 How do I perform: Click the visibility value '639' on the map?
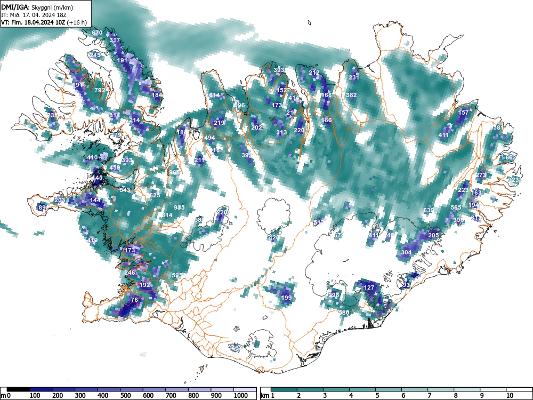(x=429, y=211)
